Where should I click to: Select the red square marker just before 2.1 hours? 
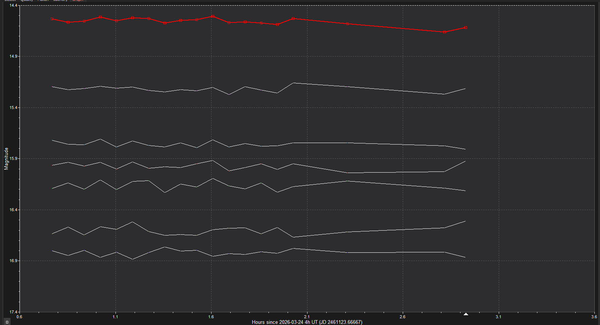tap(293, 18)
